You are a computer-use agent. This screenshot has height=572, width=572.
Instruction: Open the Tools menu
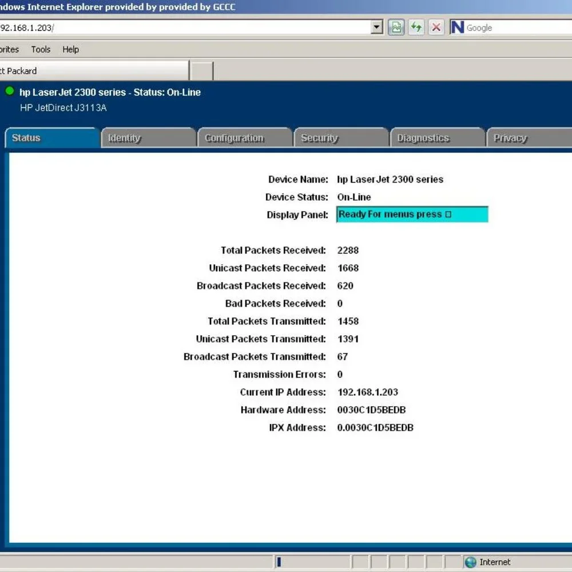click(41, 49)
